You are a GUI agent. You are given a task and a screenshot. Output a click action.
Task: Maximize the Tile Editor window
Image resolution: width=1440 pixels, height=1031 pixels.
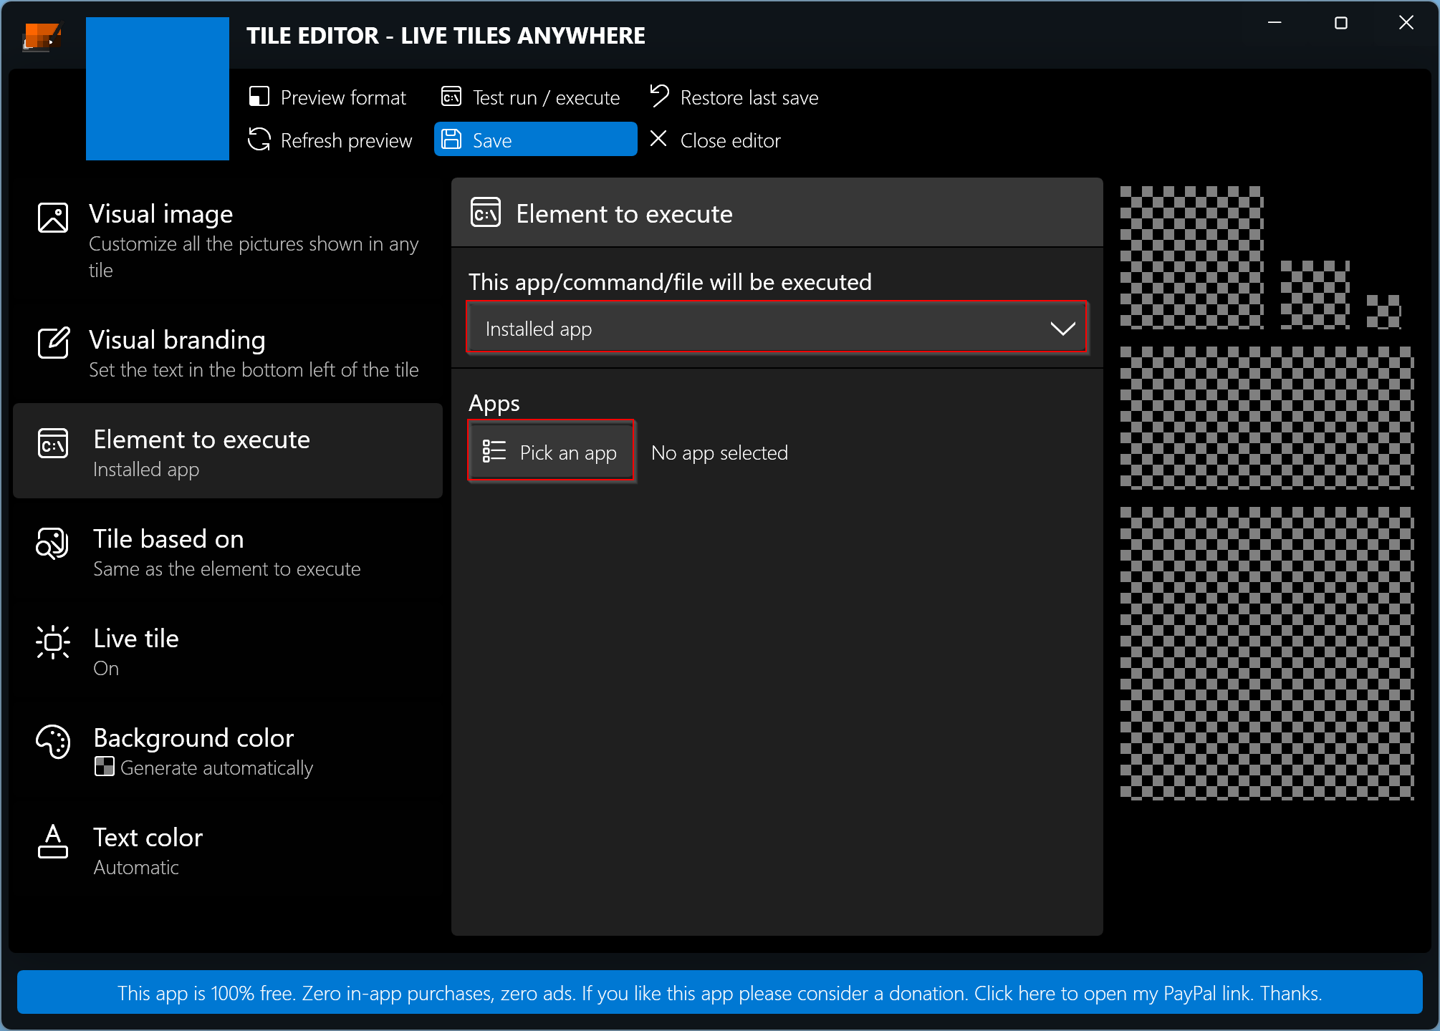[x=1341, y=23]
